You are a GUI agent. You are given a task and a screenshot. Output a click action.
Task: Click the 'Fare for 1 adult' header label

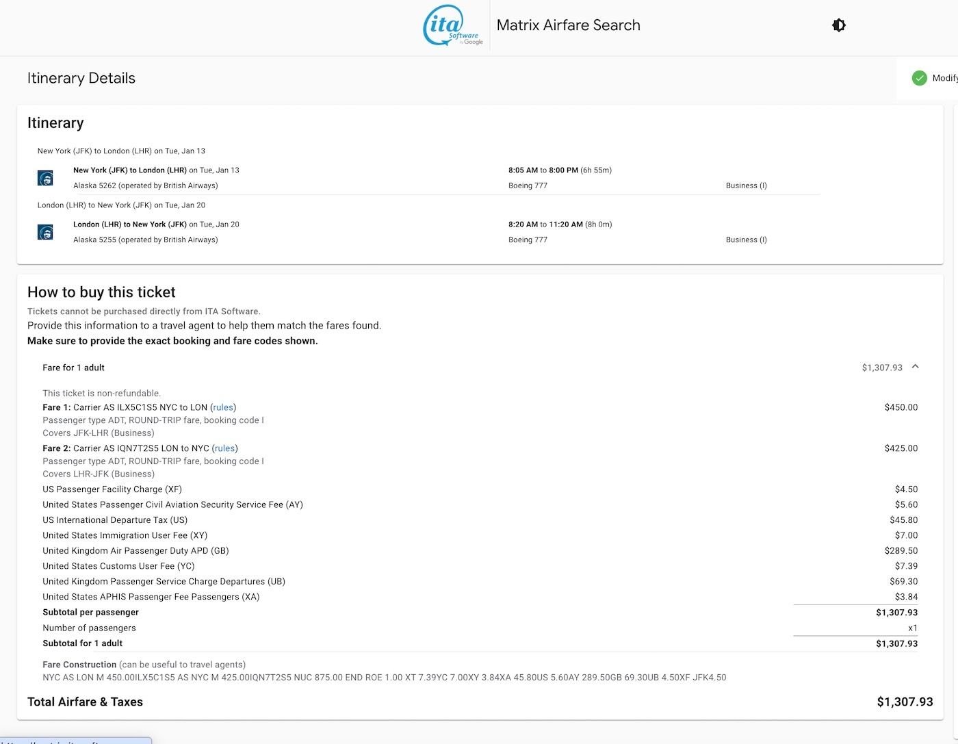[x=73, y=368]
